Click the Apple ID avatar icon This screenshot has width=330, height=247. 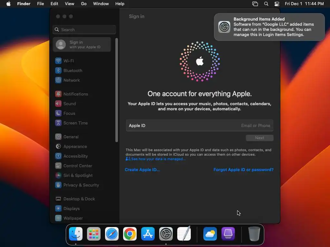[61, 44]
